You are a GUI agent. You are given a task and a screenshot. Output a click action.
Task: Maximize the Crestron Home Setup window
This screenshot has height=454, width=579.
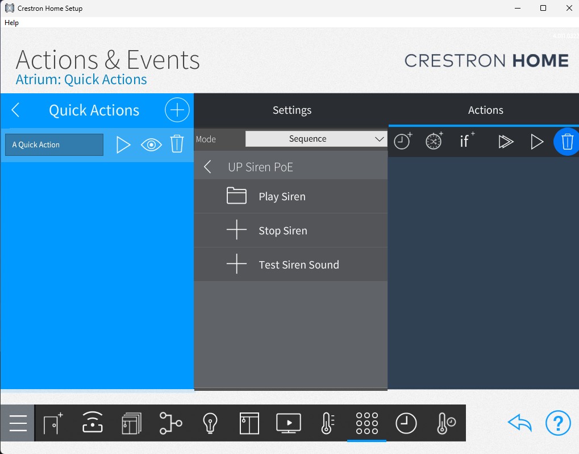tap(543, 8)
